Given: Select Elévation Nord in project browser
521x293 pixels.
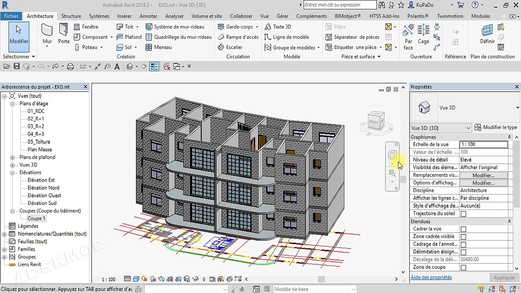Looking at the screenshot, I should 43,188.
